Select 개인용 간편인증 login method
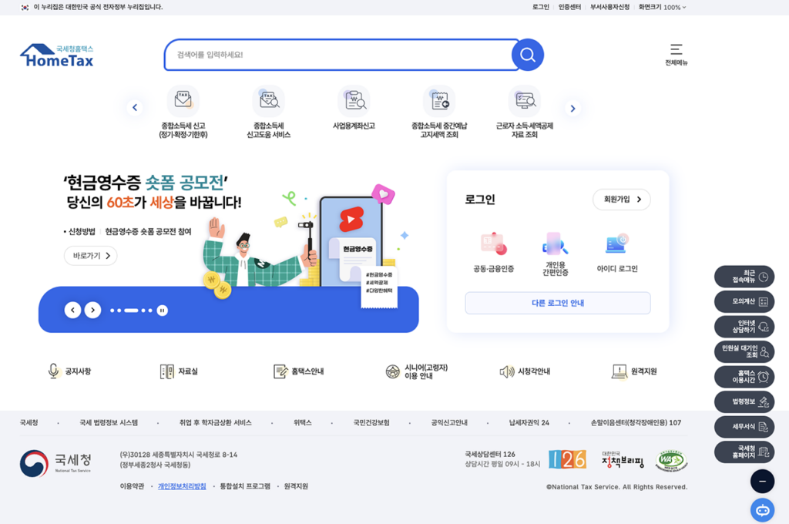This screenshot has width=789, height=524. (x=555, y=254)
